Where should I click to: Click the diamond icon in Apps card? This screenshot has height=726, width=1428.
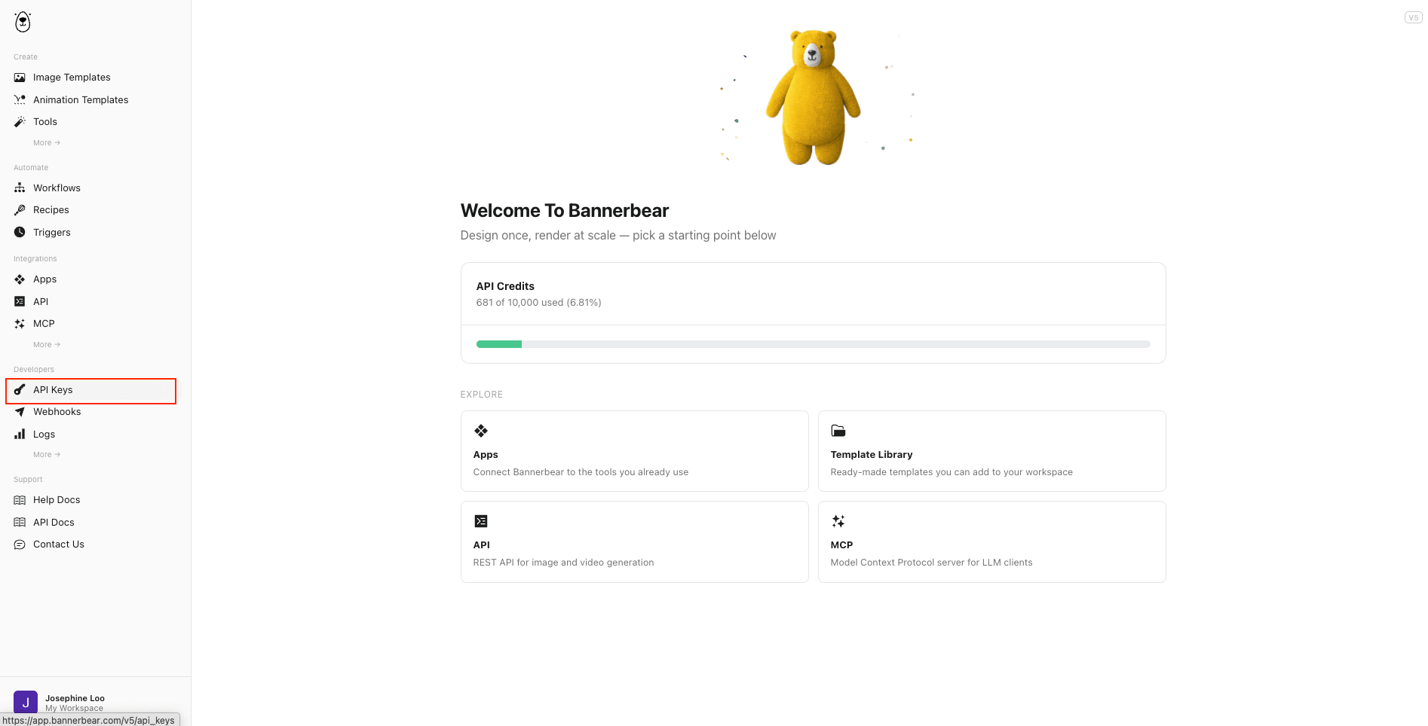481,431
